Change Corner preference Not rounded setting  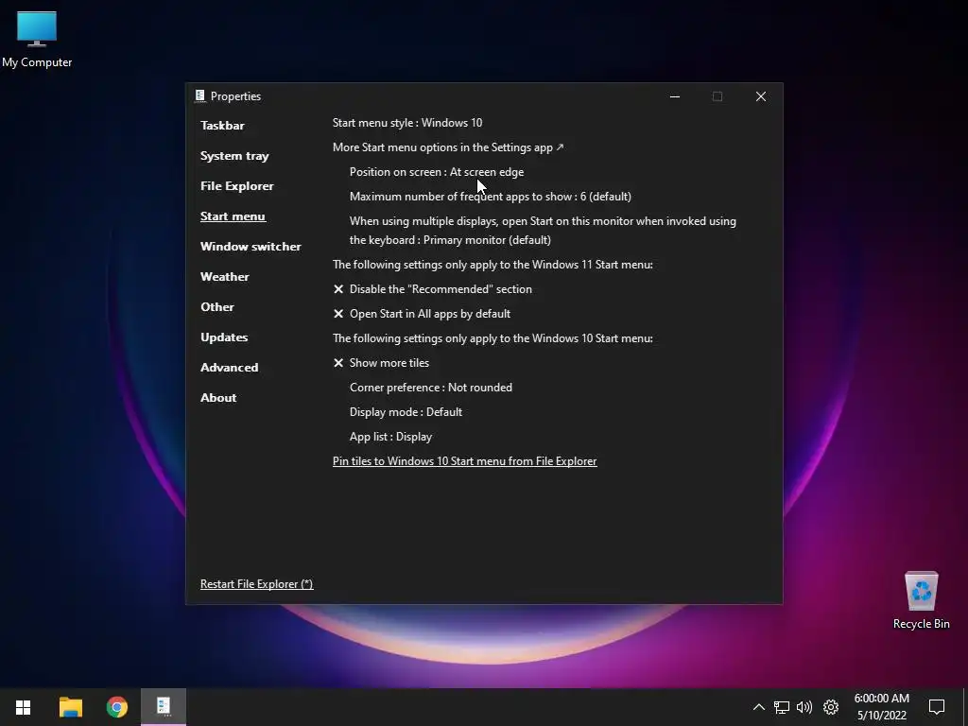click(x=431, y=388)
